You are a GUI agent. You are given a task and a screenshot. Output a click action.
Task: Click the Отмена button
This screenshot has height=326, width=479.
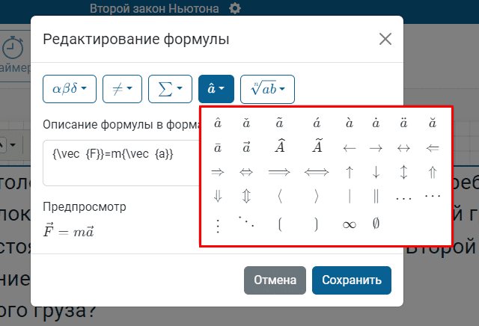click(x=275, y=280)
